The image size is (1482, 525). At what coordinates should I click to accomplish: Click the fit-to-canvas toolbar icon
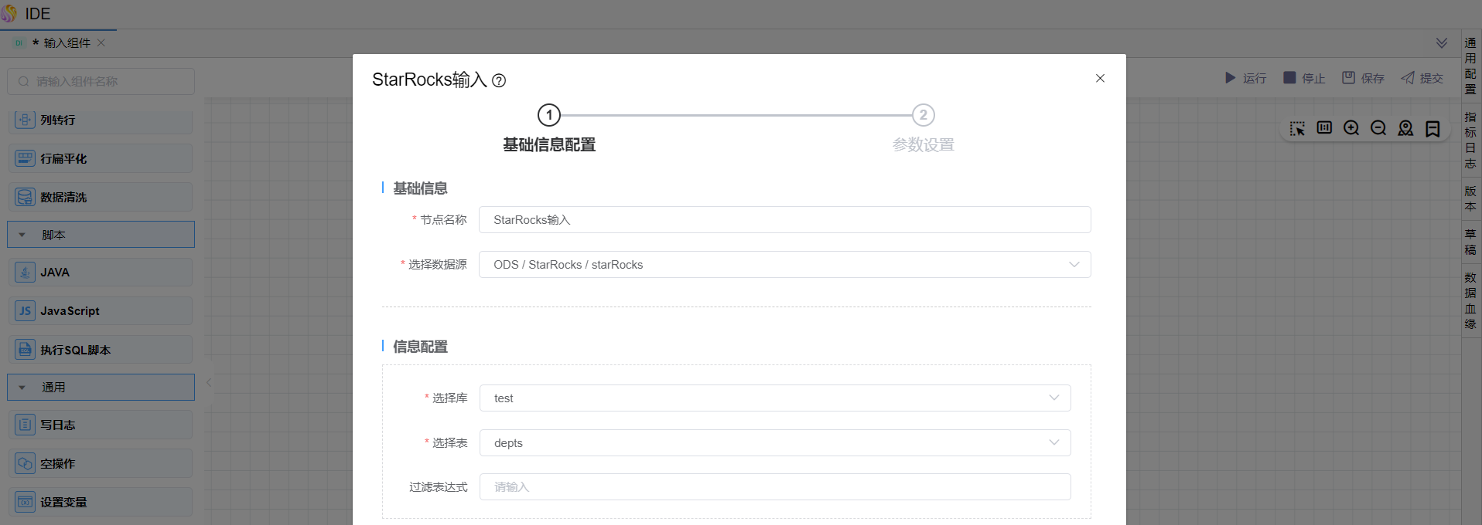(1324, 128)
